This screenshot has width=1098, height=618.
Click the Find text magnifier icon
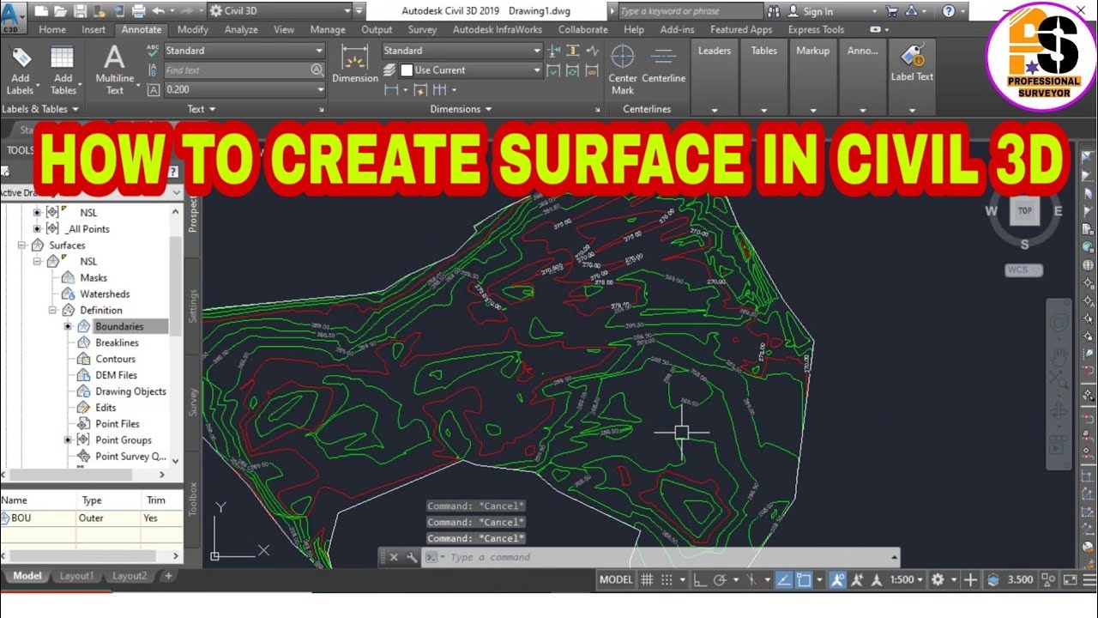(x=317, y=70)
